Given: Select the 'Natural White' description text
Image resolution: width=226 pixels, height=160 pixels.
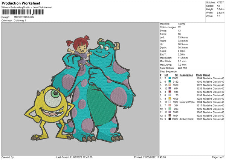Looking at the screenshot, I should pyautogui.click(x=187, y=102).
